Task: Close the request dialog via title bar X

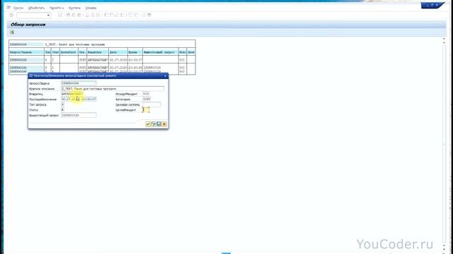Action: pyautogui.click(x=165, y=75)
